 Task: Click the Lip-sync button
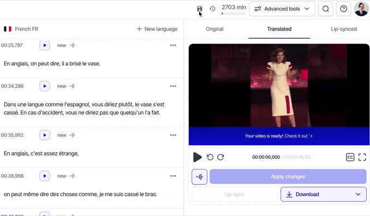[235, 194]
